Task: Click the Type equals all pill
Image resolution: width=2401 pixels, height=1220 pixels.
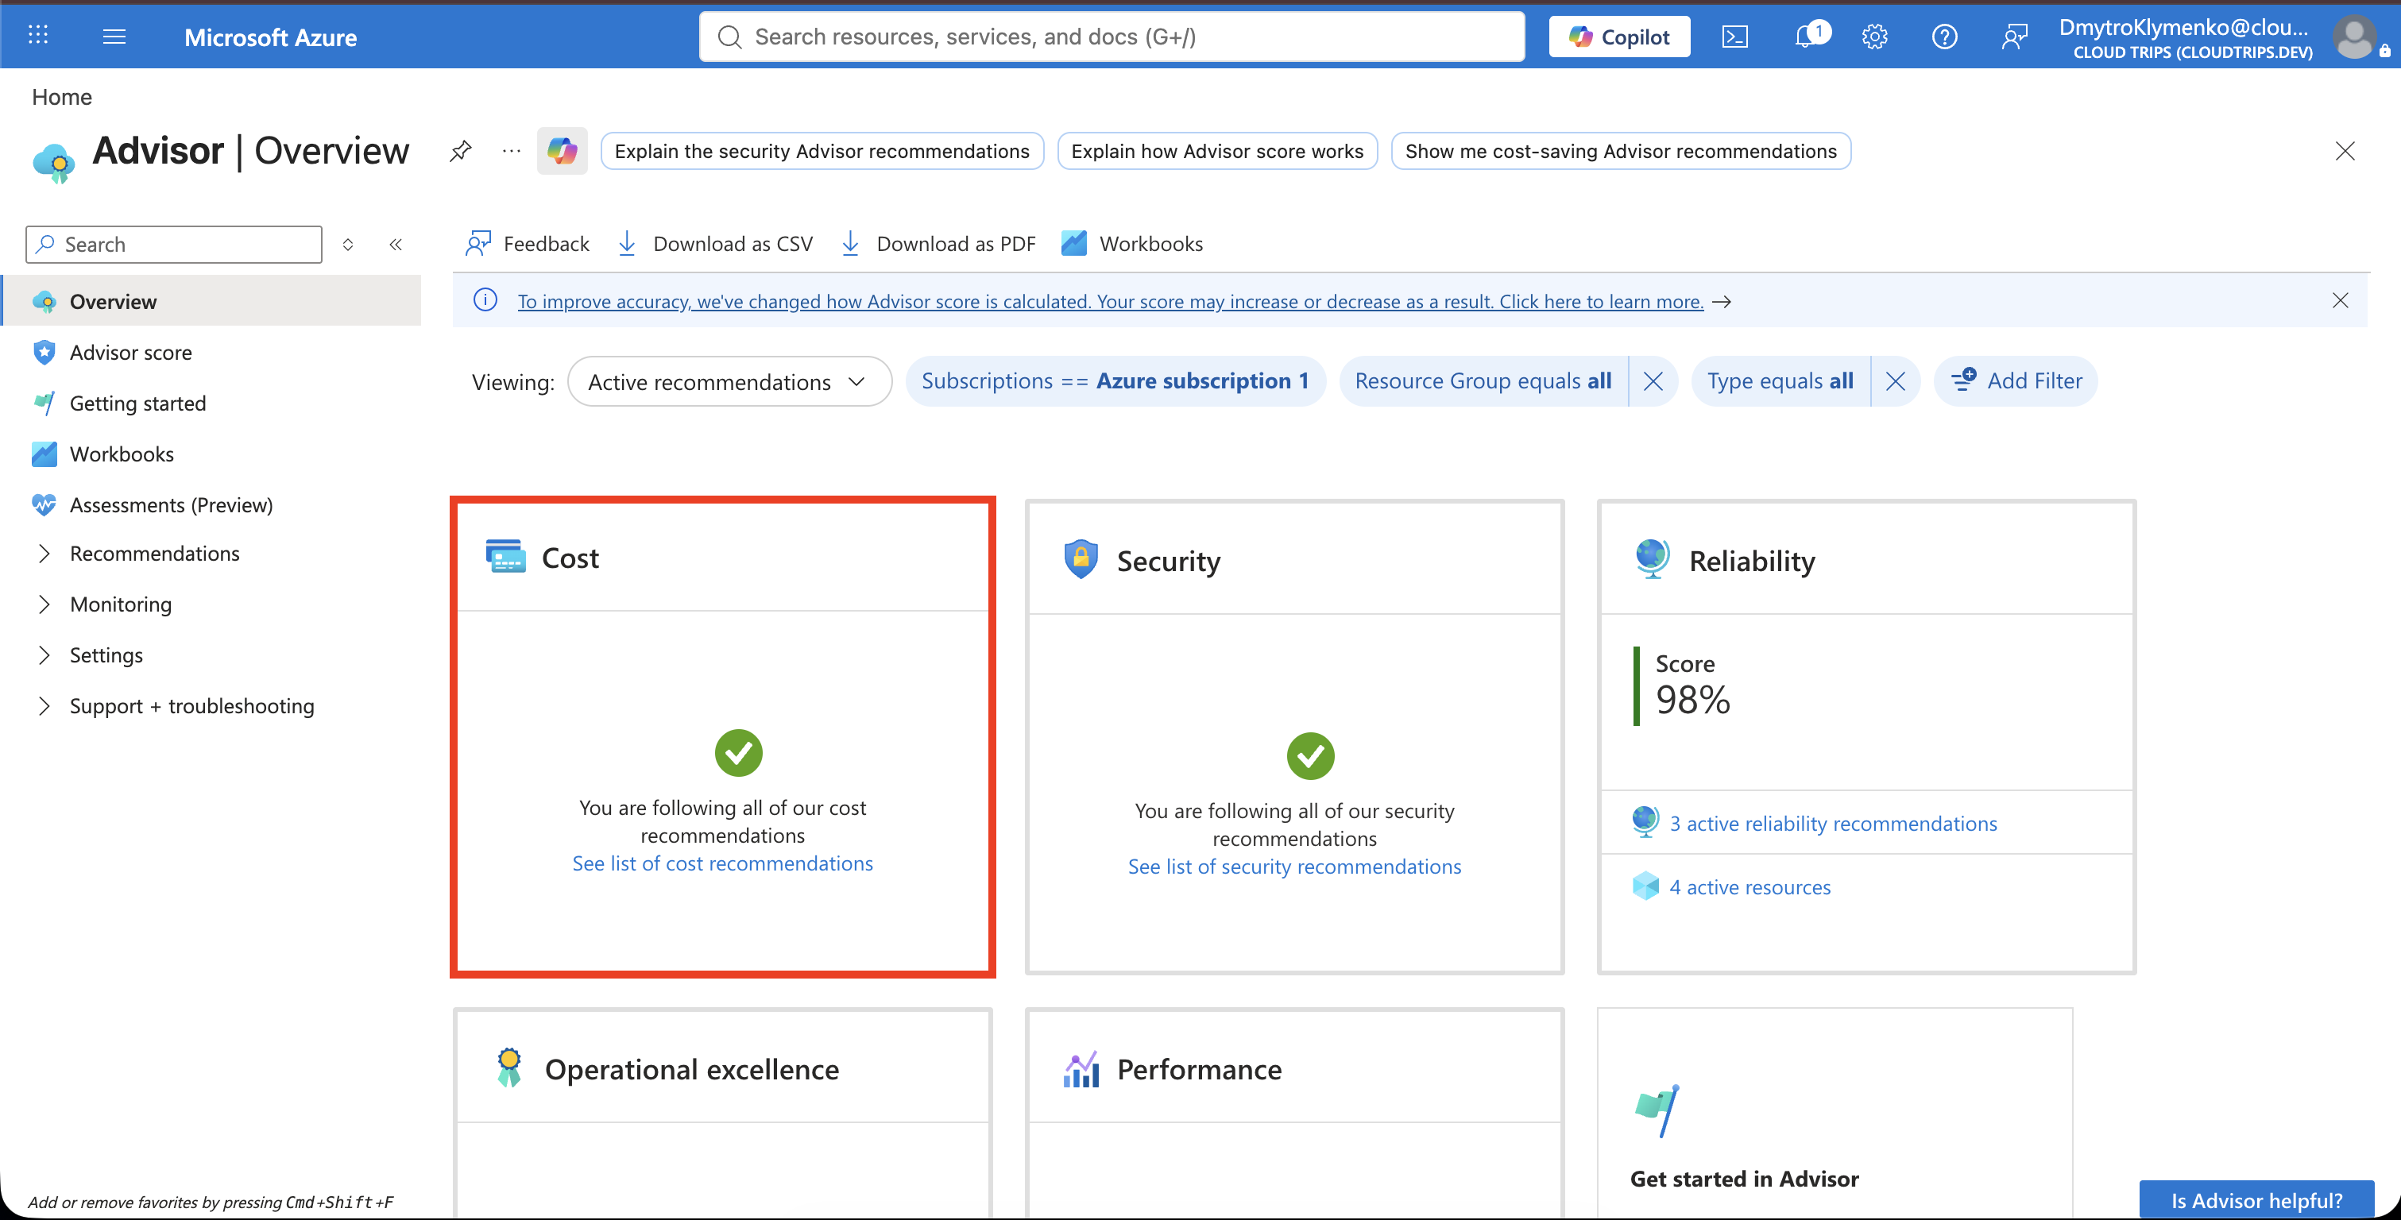Action: coord(1780,381)
